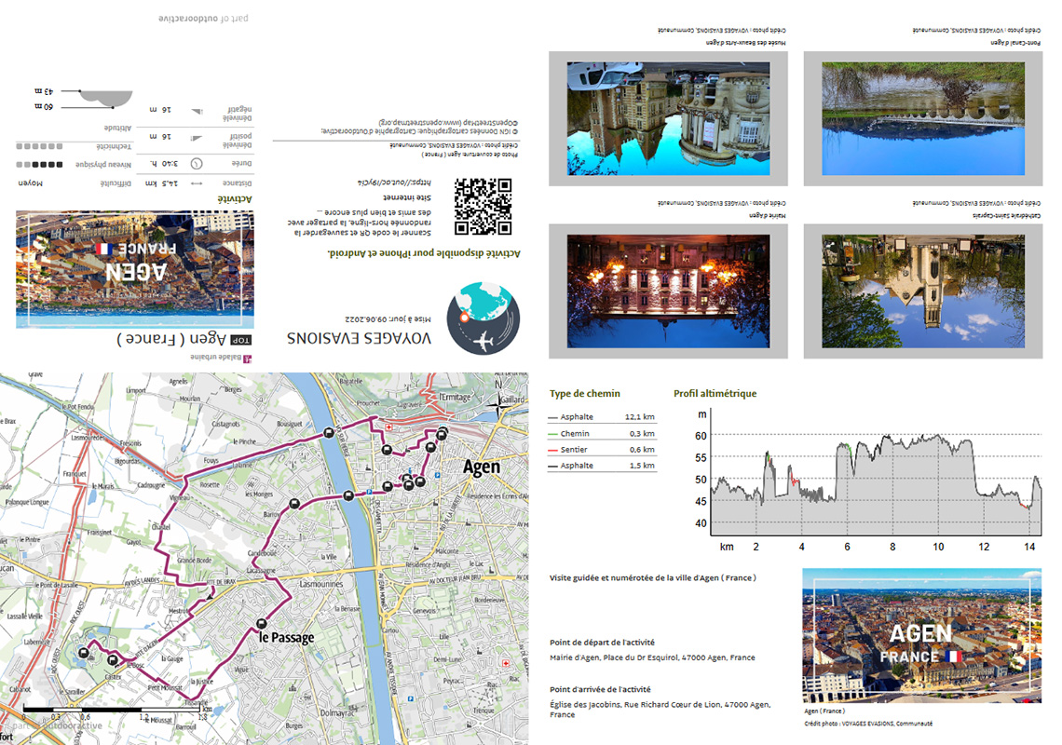Click the Balade urbaine category icon

[247, 359]
